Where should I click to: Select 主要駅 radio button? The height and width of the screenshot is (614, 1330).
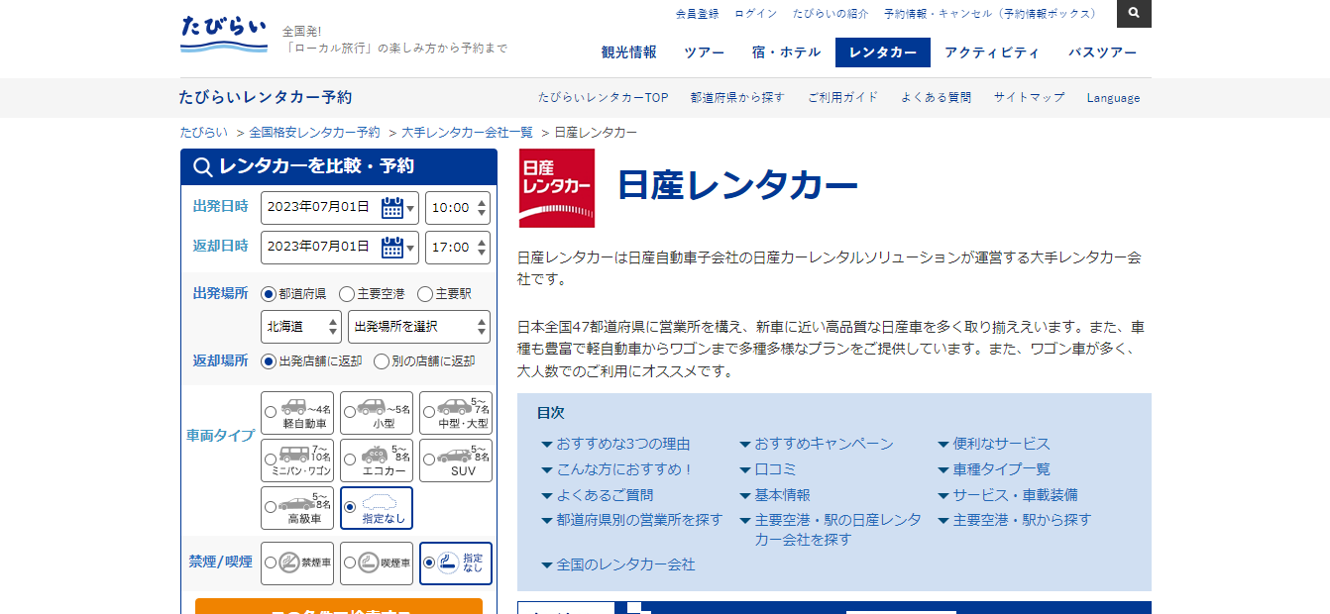pyautogui.click(x=425, y=294)
